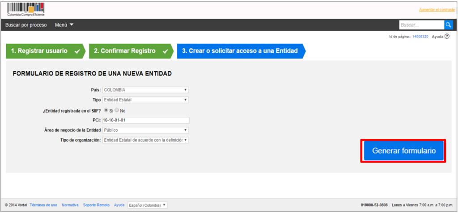The width and height of the screenshot is (458, 213).
Task: Click the Buscar search text box
Action: [x=421, y=25]
